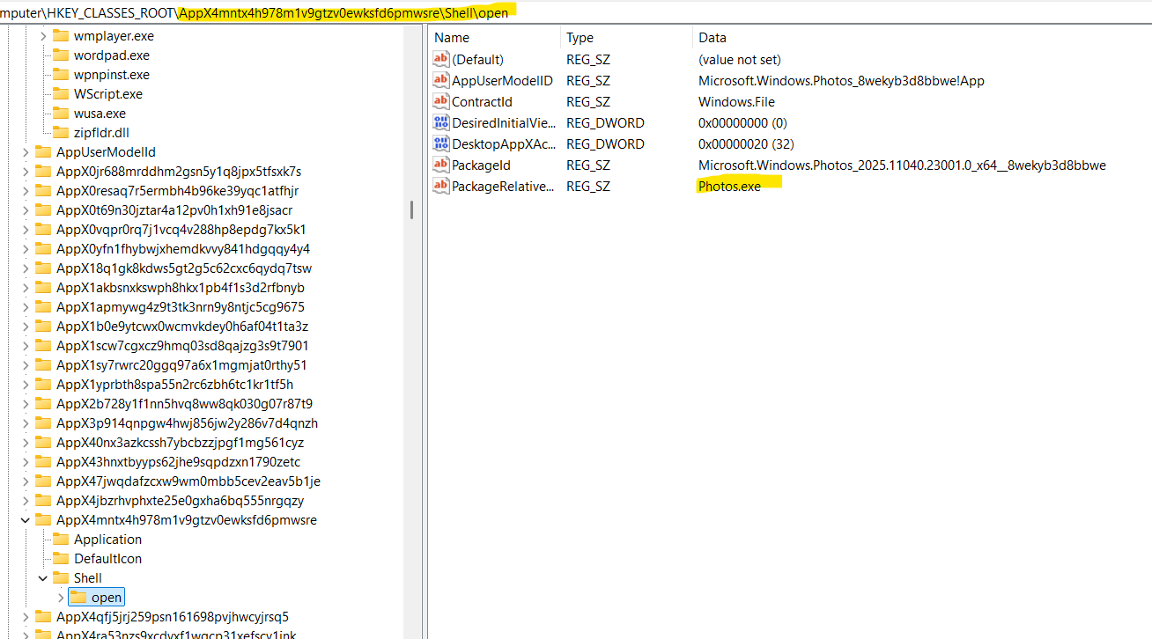
Task: Select folder icon of the AppX0t69n30jztar key
Action: tap(43, 210)
